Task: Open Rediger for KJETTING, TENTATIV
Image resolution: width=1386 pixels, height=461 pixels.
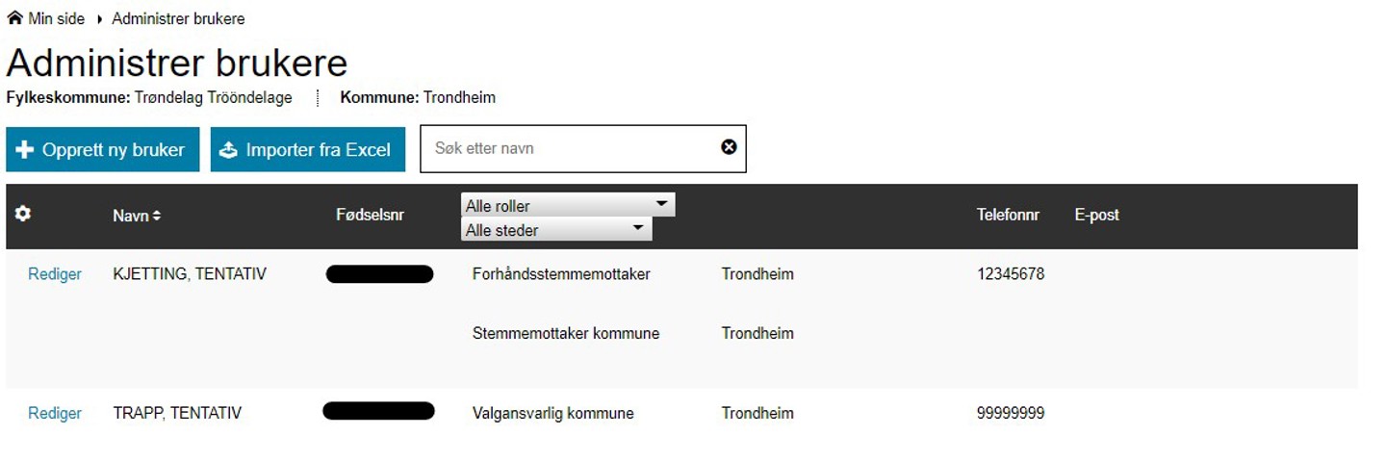Action: (x=55, y=274)
